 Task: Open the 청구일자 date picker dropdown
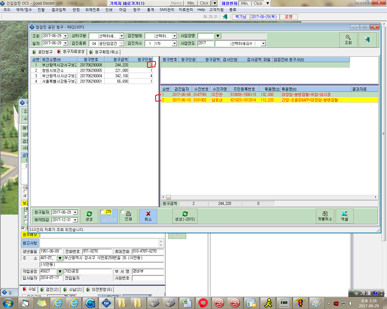pos(75,212)
